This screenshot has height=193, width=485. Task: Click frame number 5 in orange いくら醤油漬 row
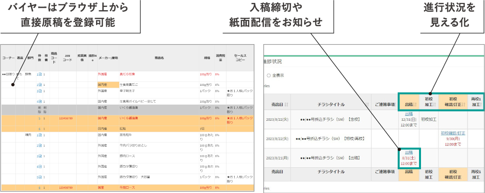point(39,118)
